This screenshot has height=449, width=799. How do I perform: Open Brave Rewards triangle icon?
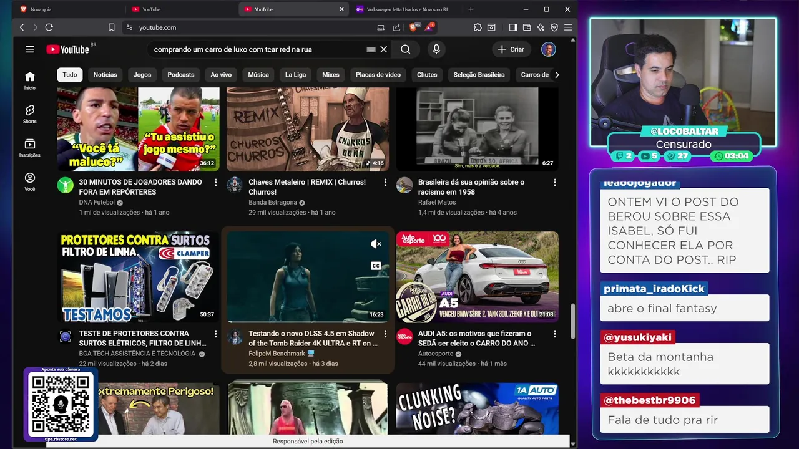point(429,27)
